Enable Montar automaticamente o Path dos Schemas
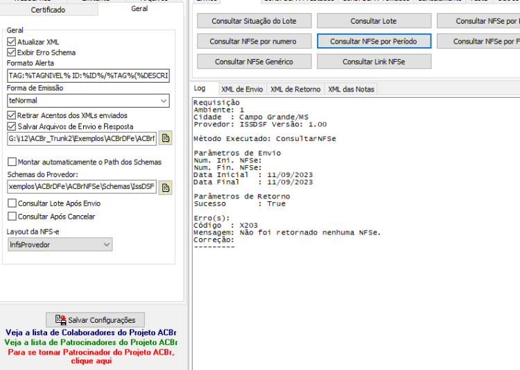Image resolution: width=520 pixels, height=370 pixels. coord(12,162)
